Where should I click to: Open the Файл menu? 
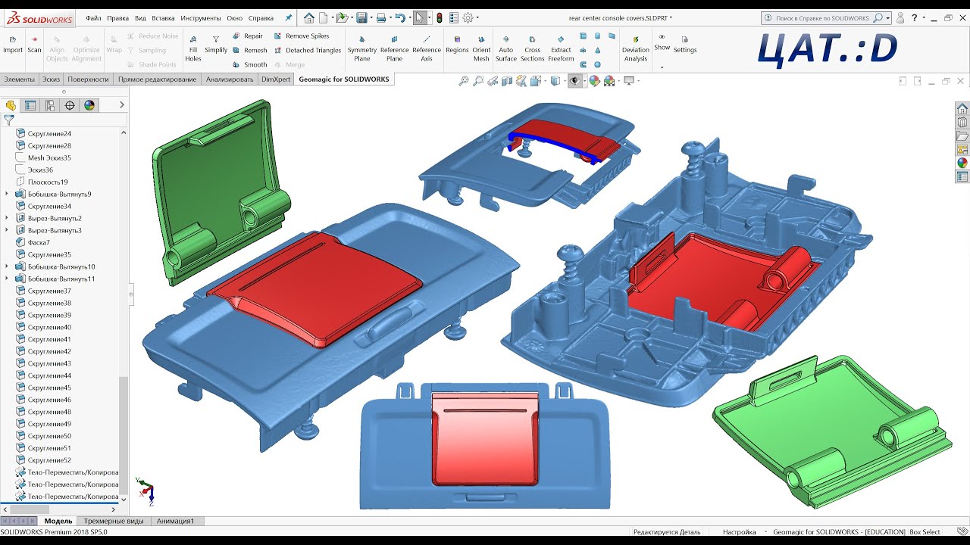tap(93, 17)
